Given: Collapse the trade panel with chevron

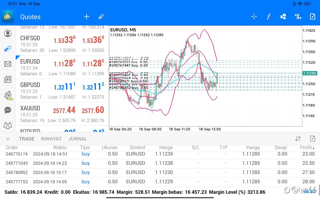Looking at the screenshot, I should (x=8, y=139).
